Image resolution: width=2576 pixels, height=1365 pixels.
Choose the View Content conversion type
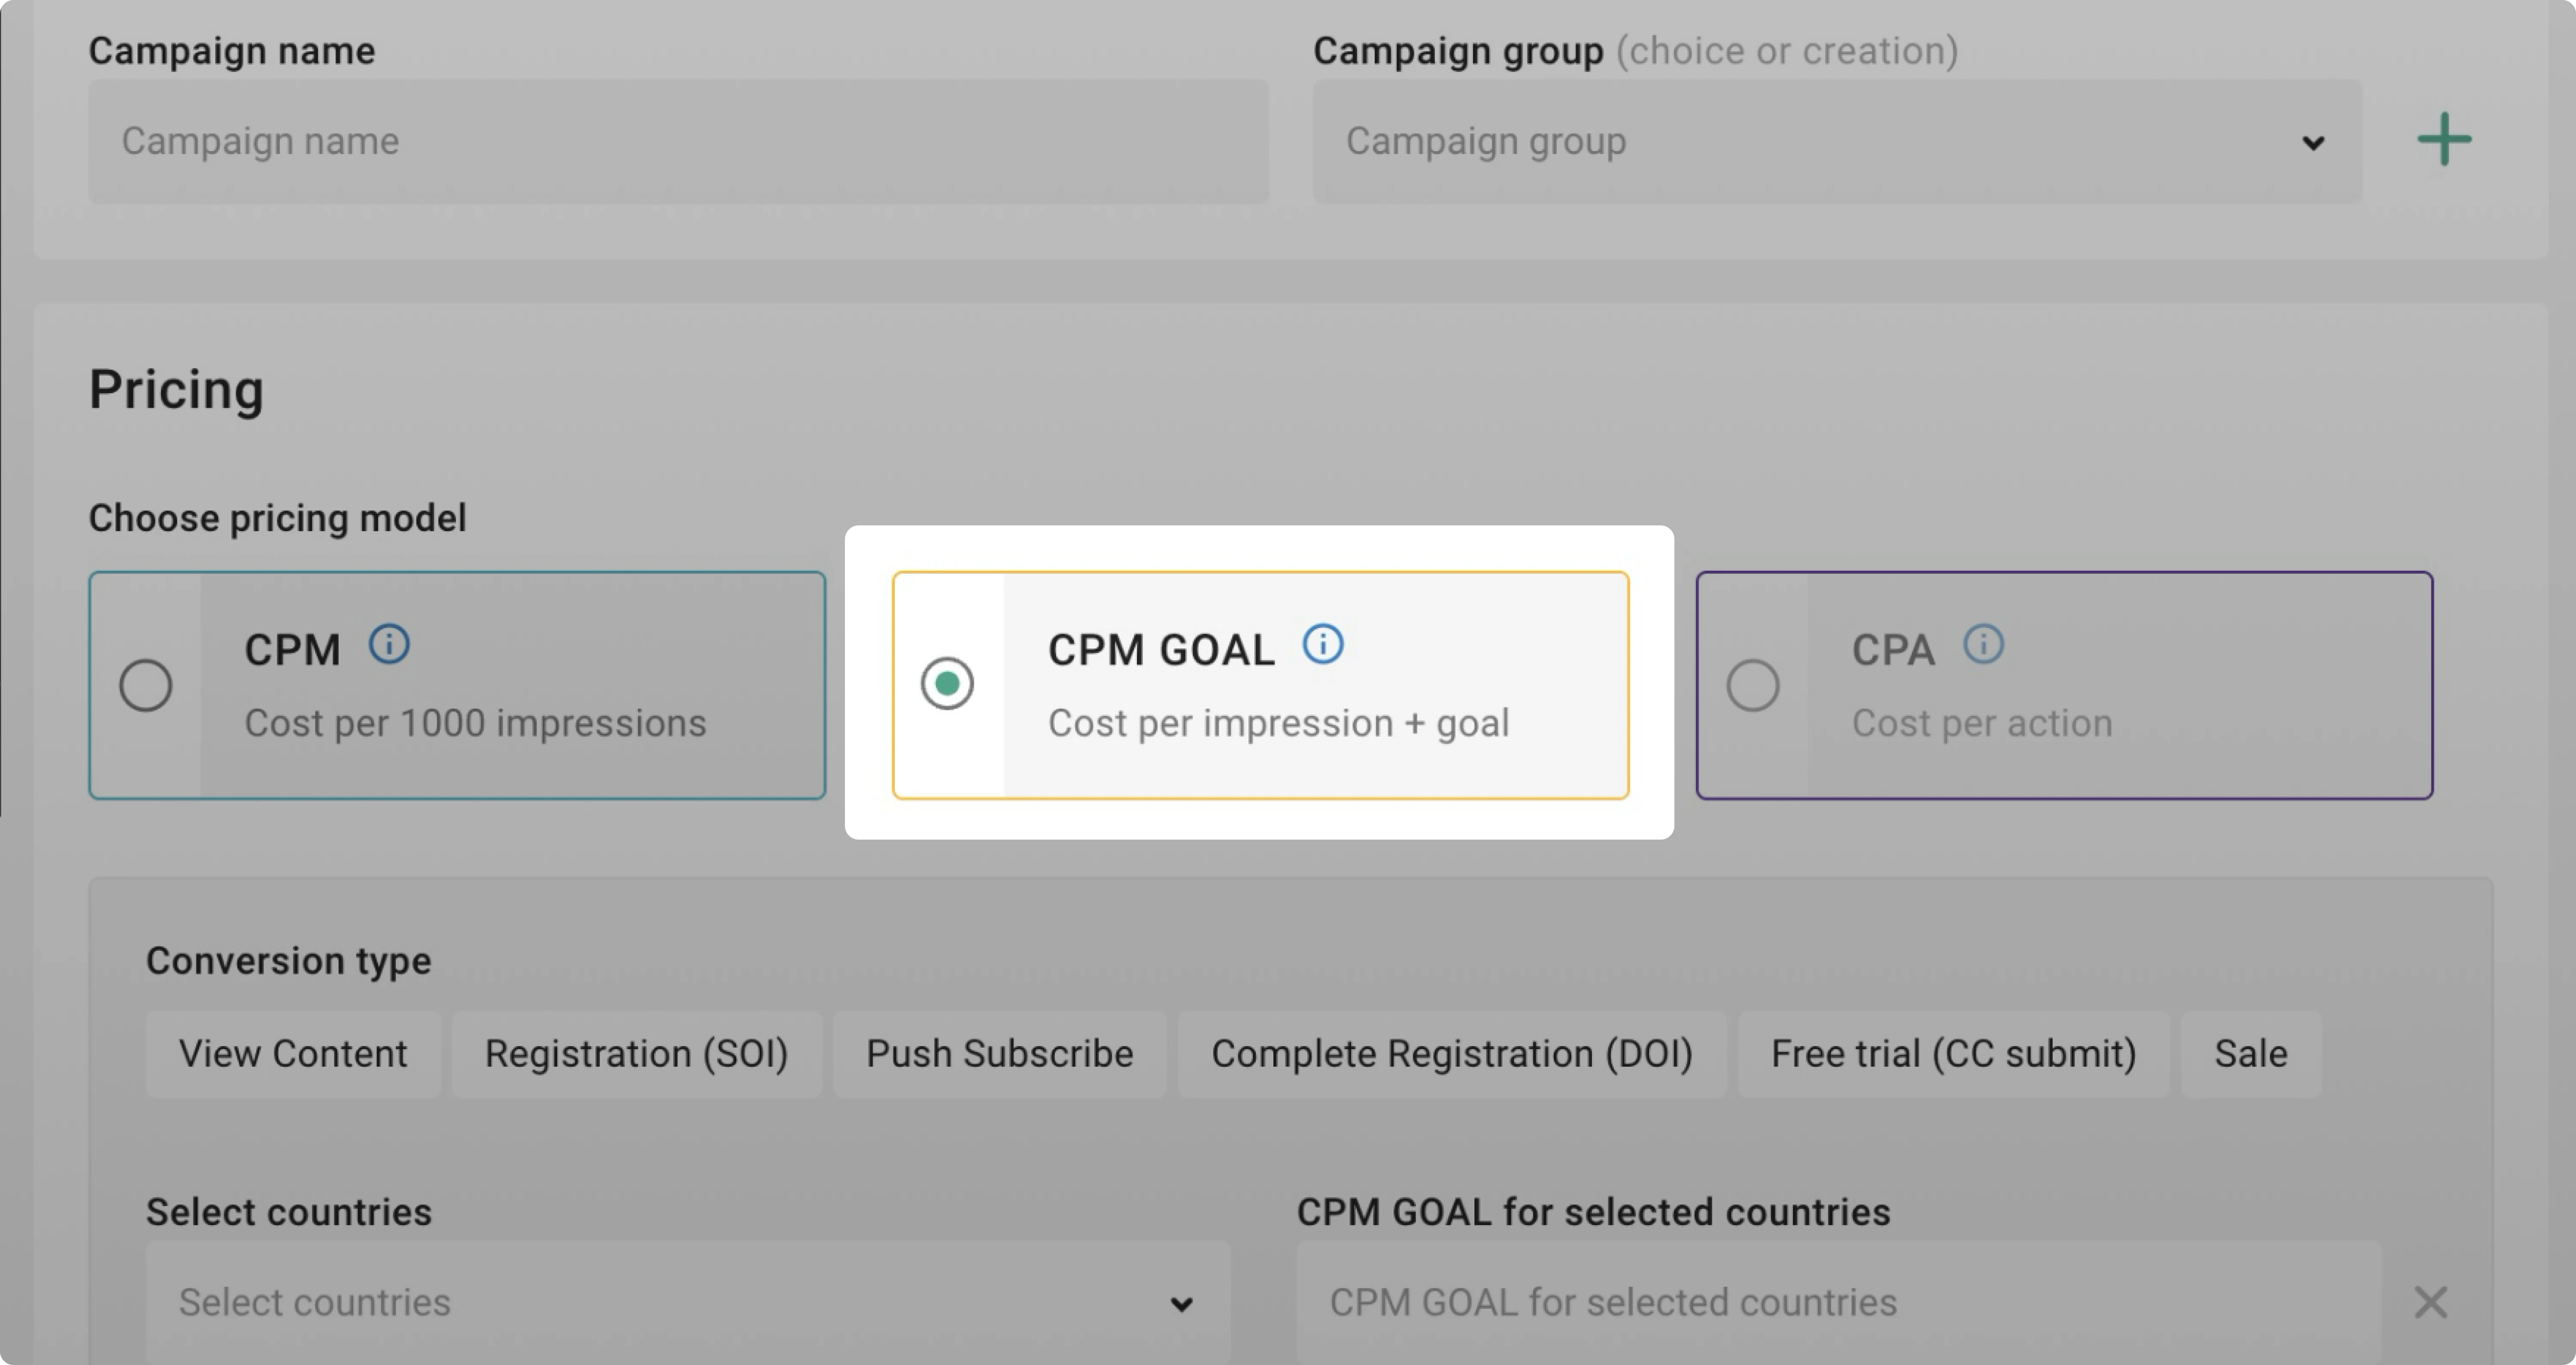(293, 1053)
